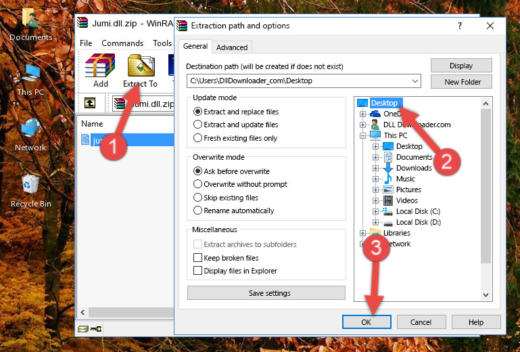
Task: Open the Commands menu
Action: [122, 43]
